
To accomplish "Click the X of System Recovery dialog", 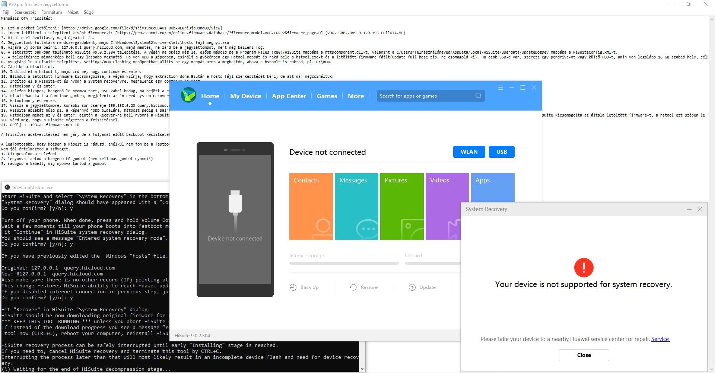I will (700, 209).
